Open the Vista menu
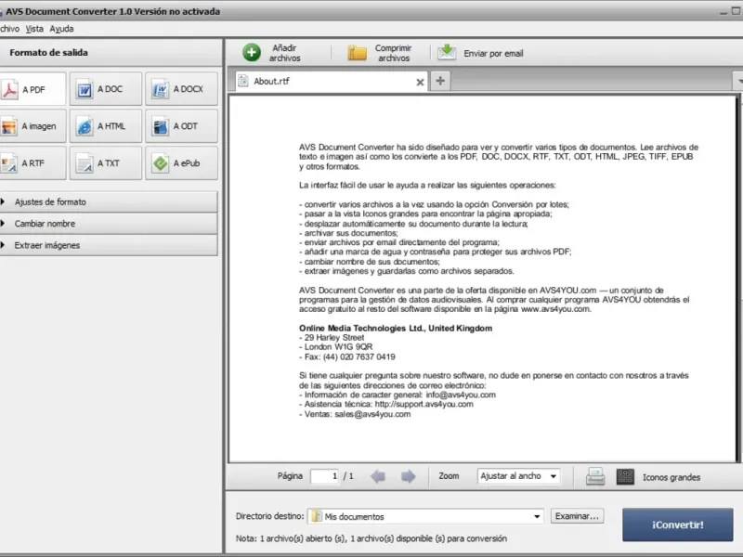The height and width of the screenshot is (557, 743). (x=34, y=29)
